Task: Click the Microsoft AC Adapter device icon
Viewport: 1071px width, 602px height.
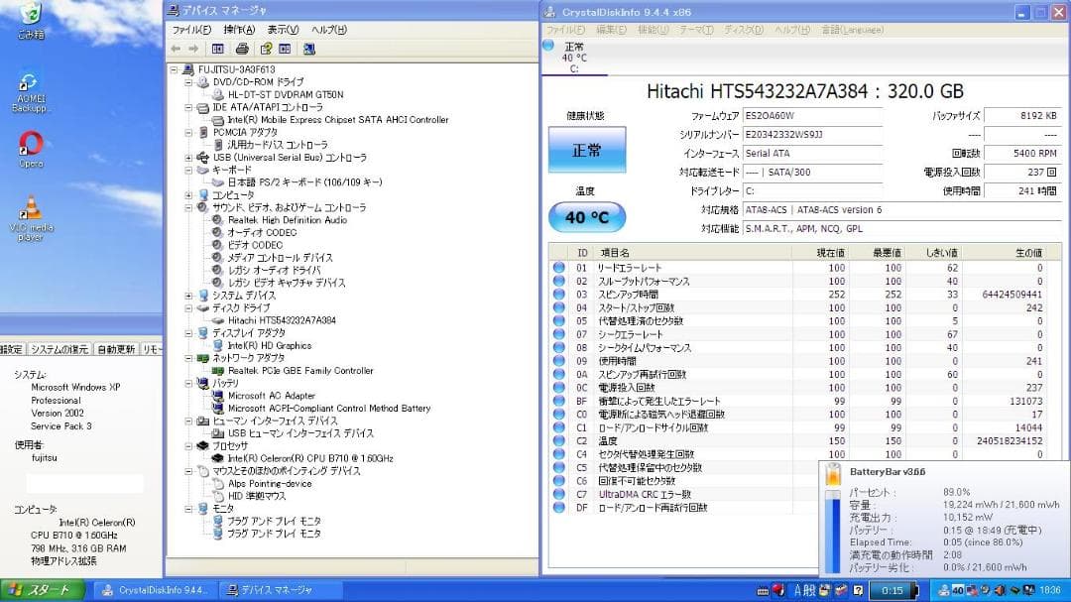Action: (x=217, y=396)
